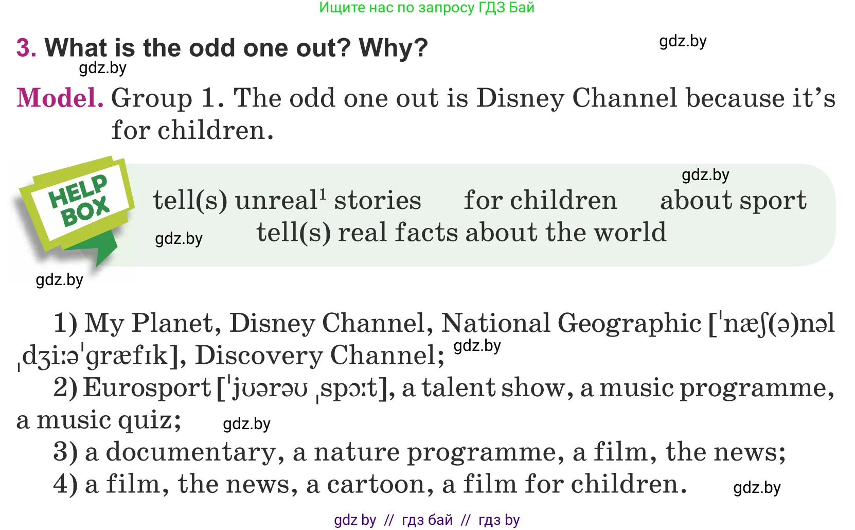Click 'My Planet' in group 1

149,323
